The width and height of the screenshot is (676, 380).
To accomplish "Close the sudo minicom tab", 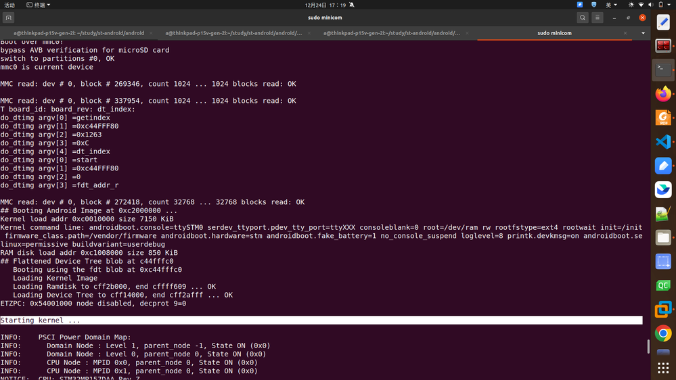I will pos(625,33).
